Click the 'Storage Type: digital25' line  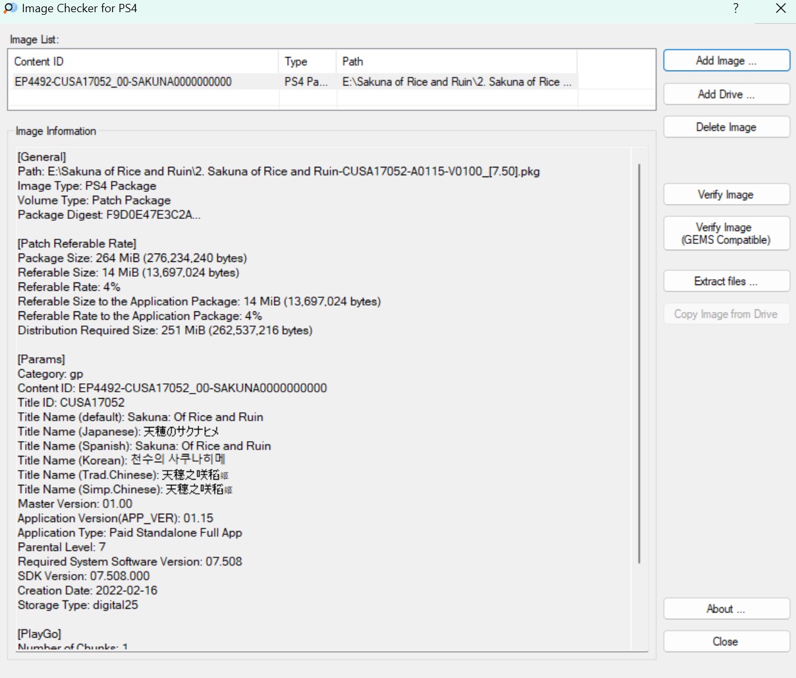(x=78, y=605)
